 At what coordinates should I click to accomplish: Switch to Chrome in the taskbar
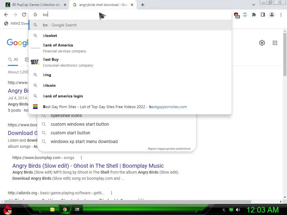65,209
